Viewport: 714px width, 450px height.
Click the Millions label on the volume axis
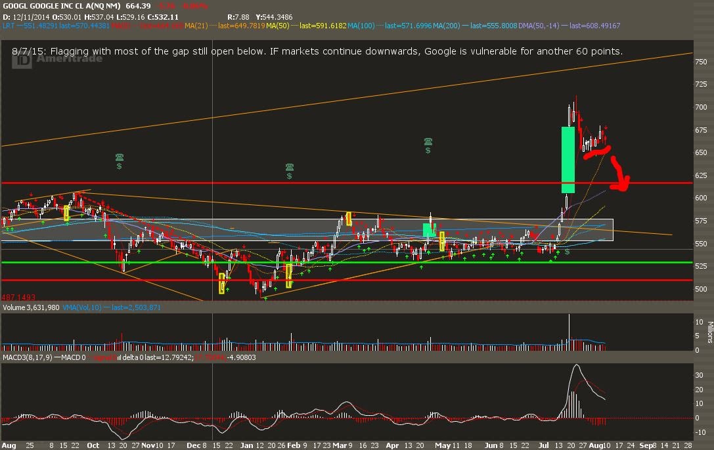(710, 332)
